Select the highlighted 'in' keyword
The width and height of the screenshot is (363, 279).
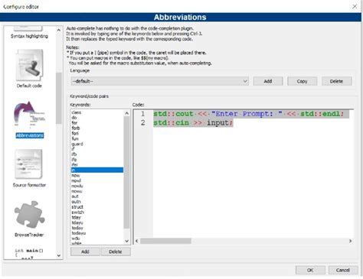pyautogui.click(x=97, y=170)
